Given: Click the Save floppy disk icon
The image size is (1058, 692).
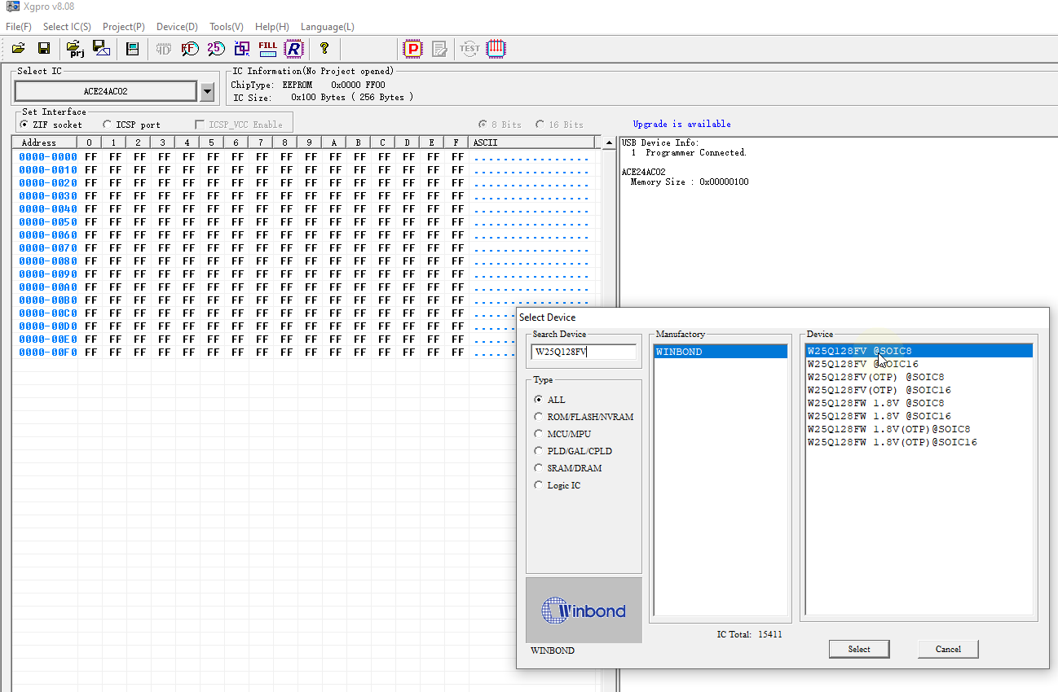Looking at the screenshot, I should (44, 49).
